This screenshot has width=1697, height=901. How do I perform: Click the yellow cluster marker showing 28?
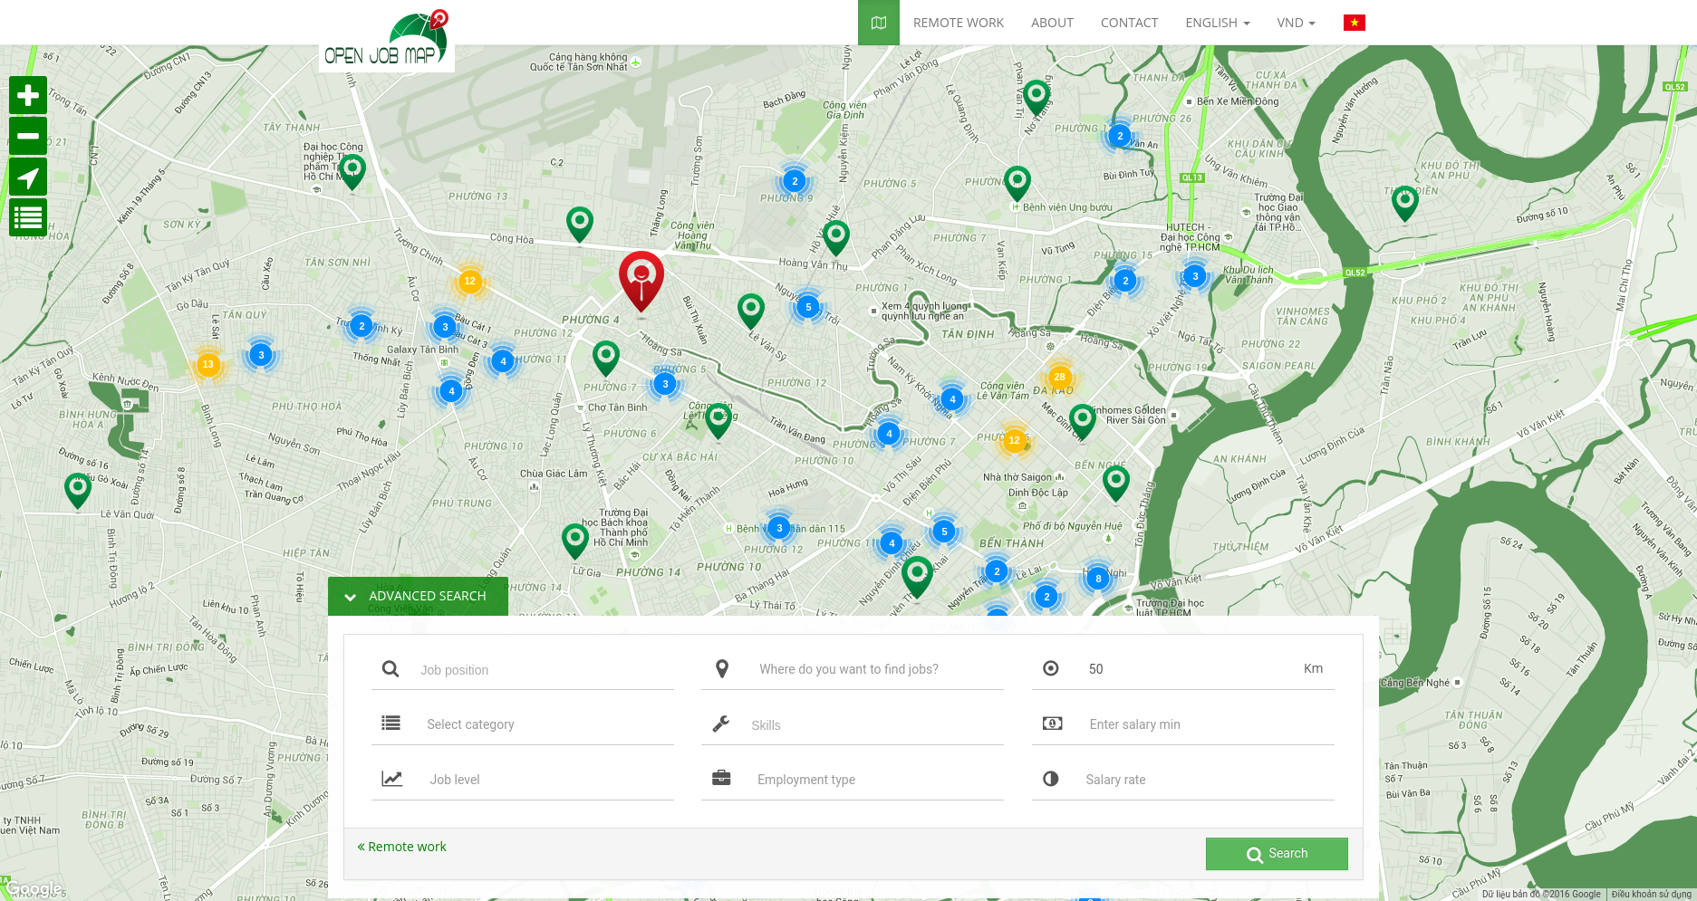point(1059,377)
